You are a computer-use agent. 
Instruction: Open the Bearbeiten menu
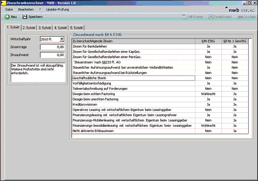pyautogui.click(x=26, y=9)
